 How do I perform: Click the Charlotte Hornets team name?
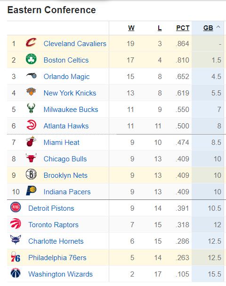(56, 241)
